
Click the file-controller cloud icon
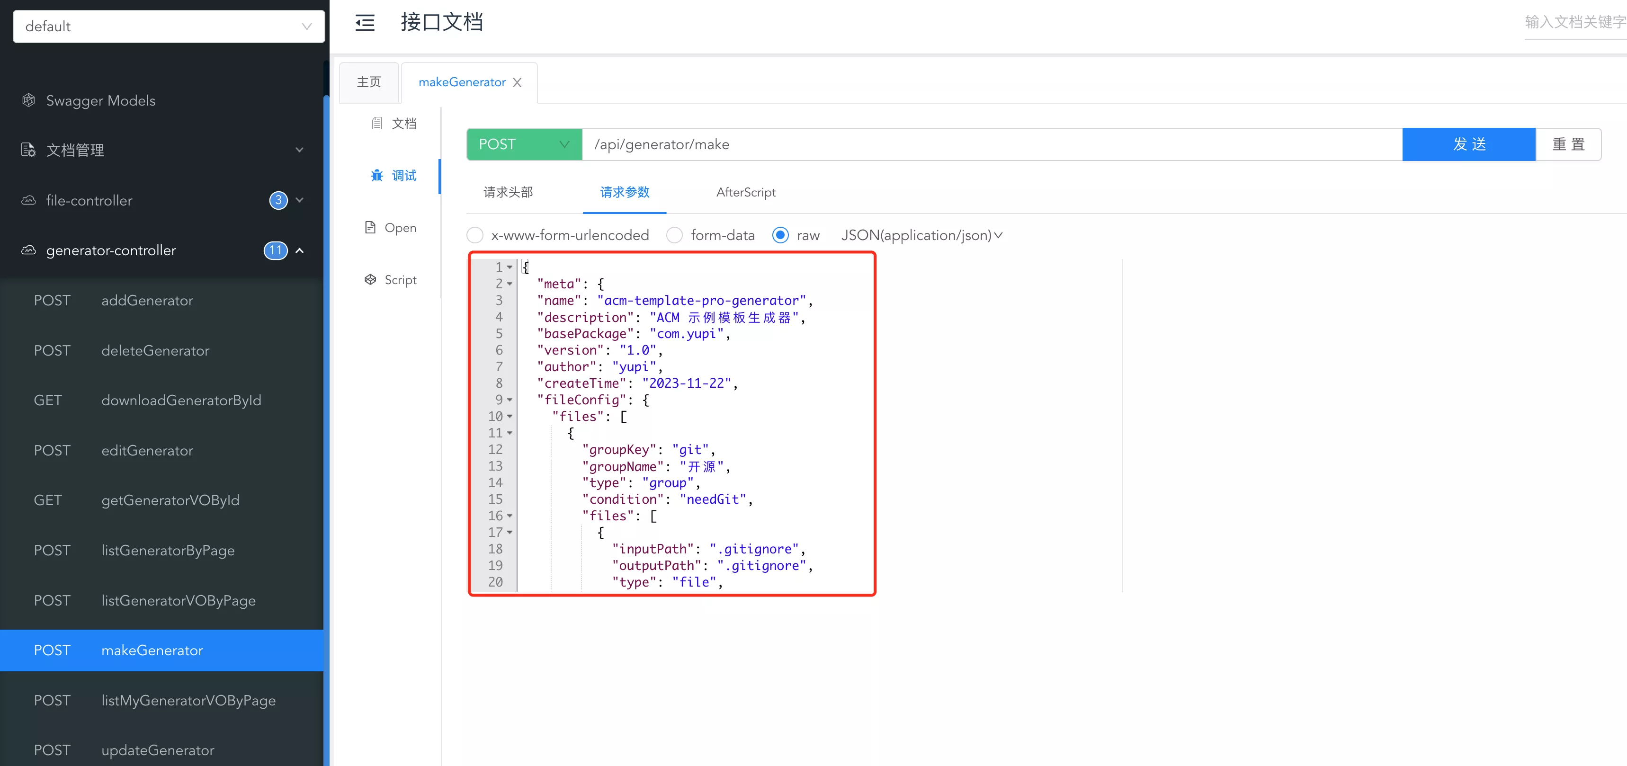click(28, 200)
